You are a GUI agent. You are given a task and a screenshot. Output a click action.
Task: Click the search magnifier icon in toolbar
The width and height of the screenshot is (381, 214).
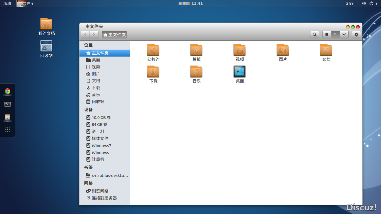(315, 35)
